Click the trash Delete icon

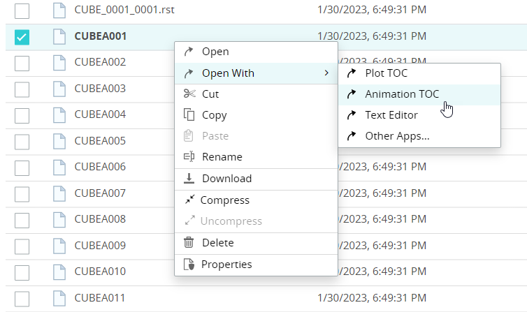click(x=189, y=243)
